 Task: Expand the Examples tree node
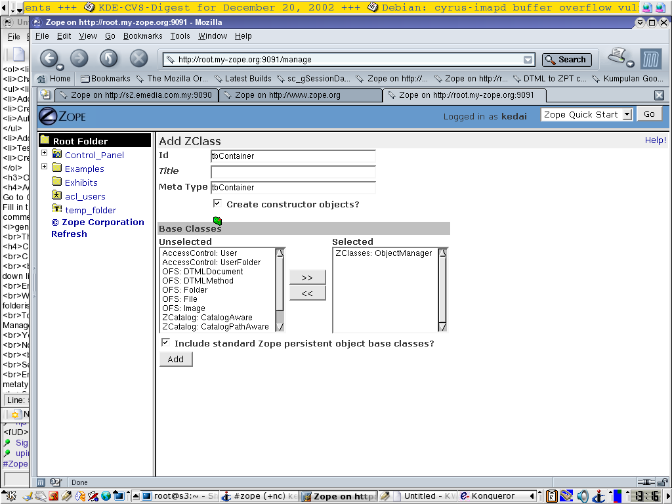point(44,166)
